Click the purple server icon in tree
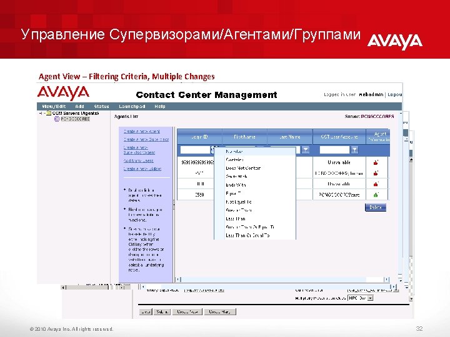 [57, 119]
